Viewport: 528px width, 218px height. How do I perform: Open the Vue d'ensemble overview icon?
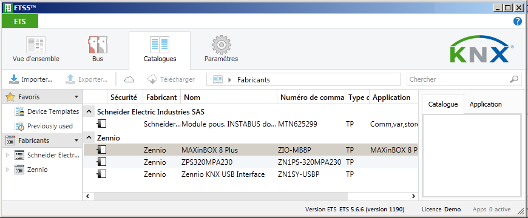[x=36, y=45]
